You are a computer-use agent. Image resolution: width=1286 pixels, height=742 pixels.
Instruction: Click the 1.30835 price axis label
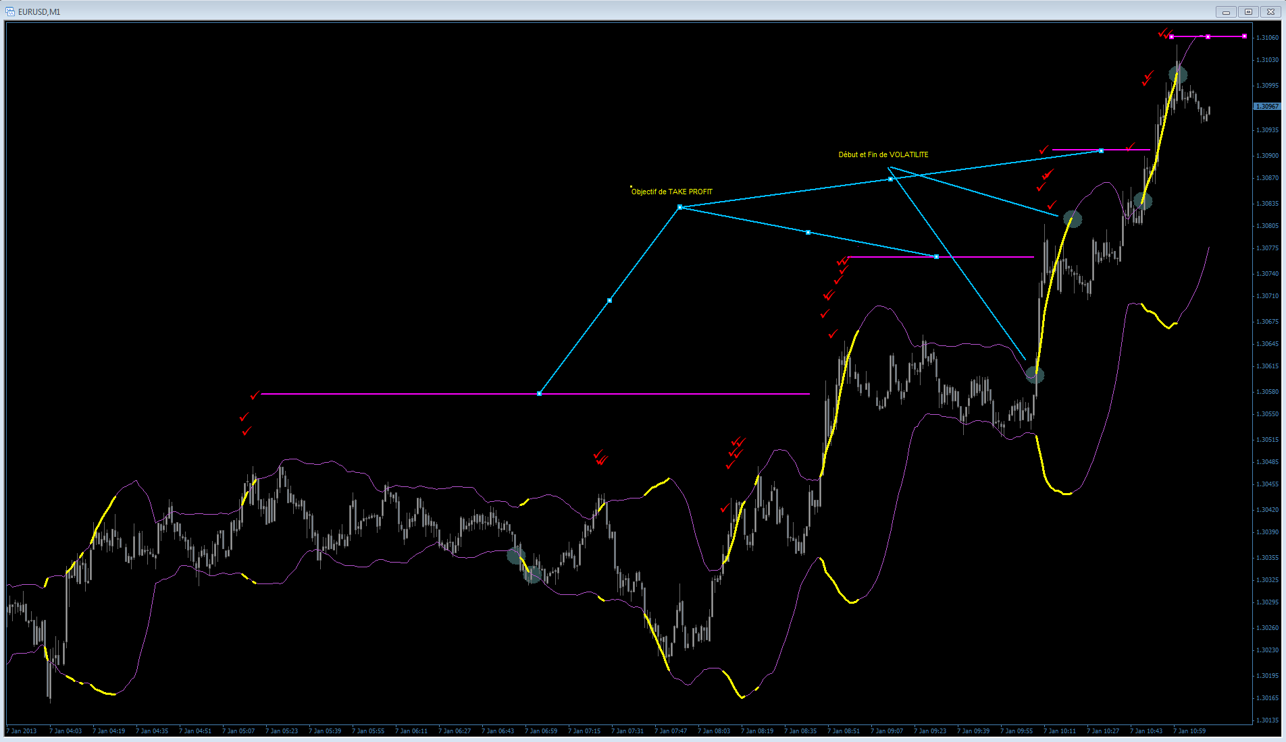tap(1267, 204)
